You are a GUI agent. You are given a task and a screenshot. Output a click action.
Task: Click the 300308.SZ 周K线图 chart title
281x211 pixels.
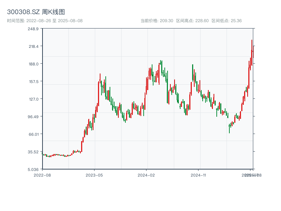tap(36, 12)
